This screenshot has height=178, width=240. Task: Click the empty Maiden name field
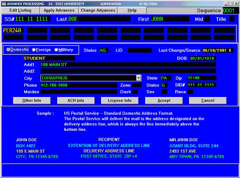[79, 92]
